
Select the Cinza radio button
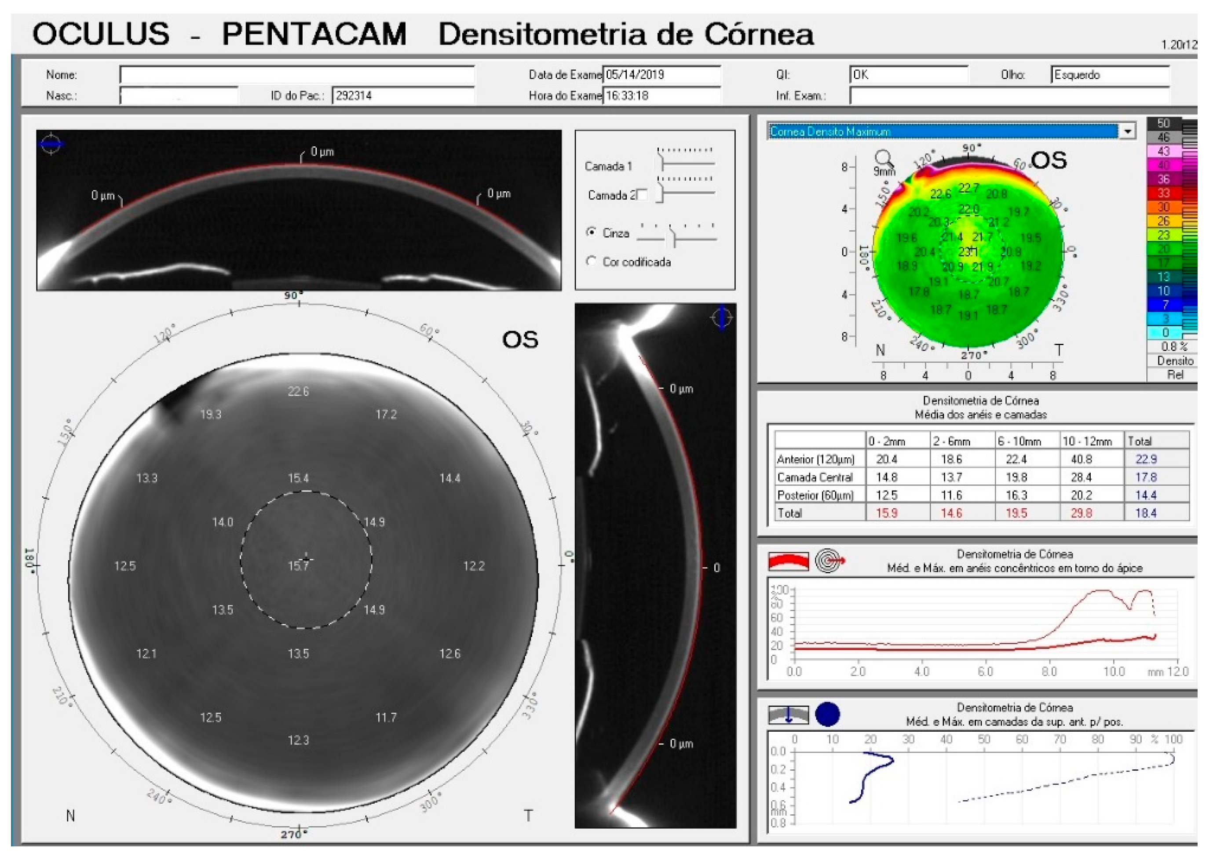[591, 232]
